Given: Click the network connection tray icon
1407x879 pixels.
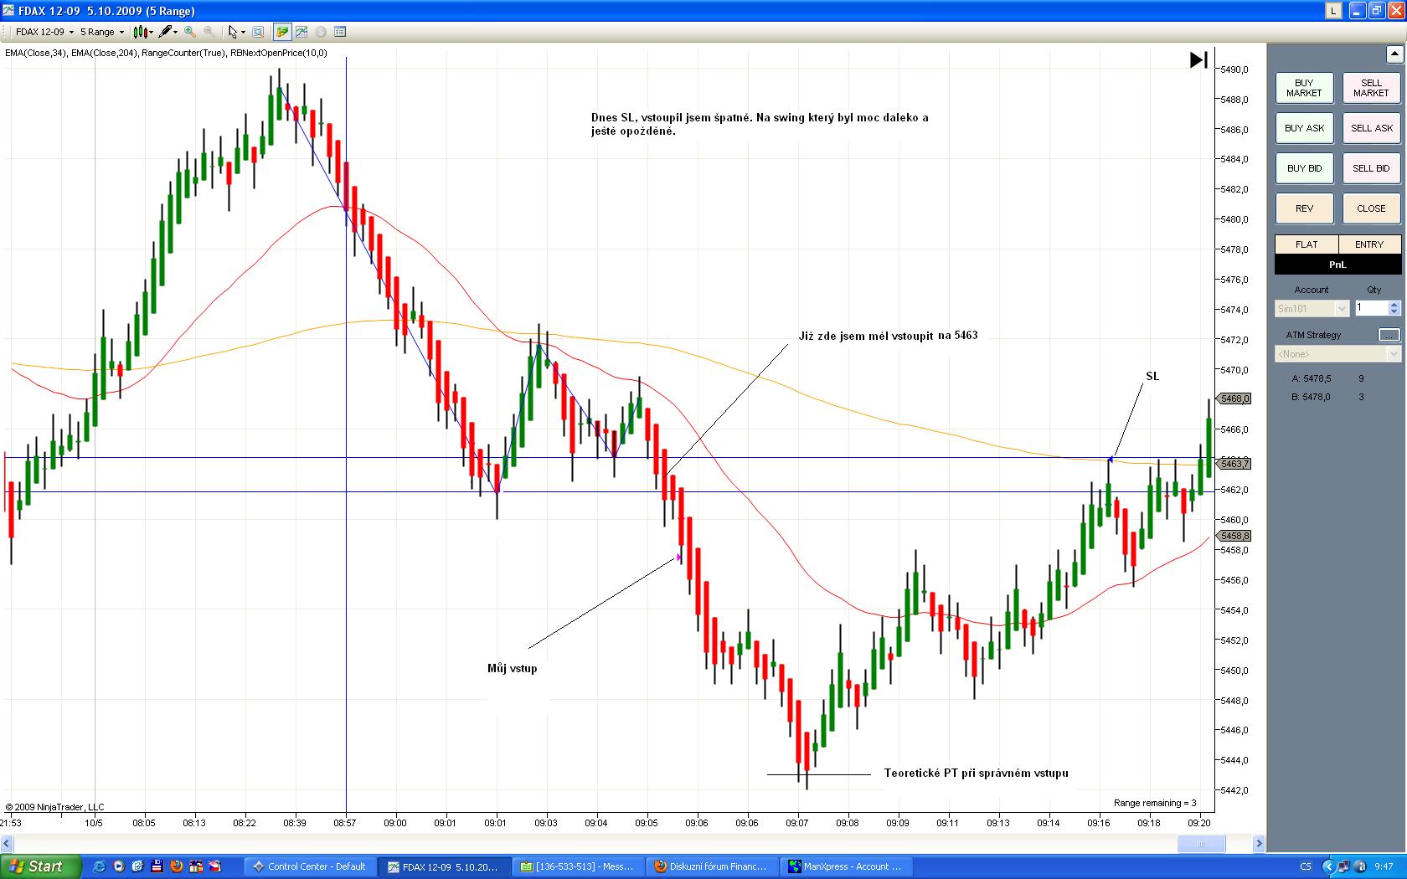Looking at the screenshot, I should tap(1343, 866).
